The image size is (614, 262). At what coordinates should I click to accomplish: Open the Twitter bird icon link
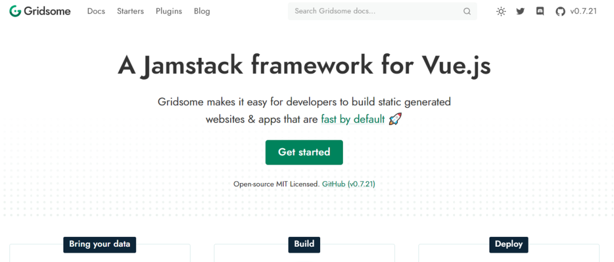coord(520,11)
